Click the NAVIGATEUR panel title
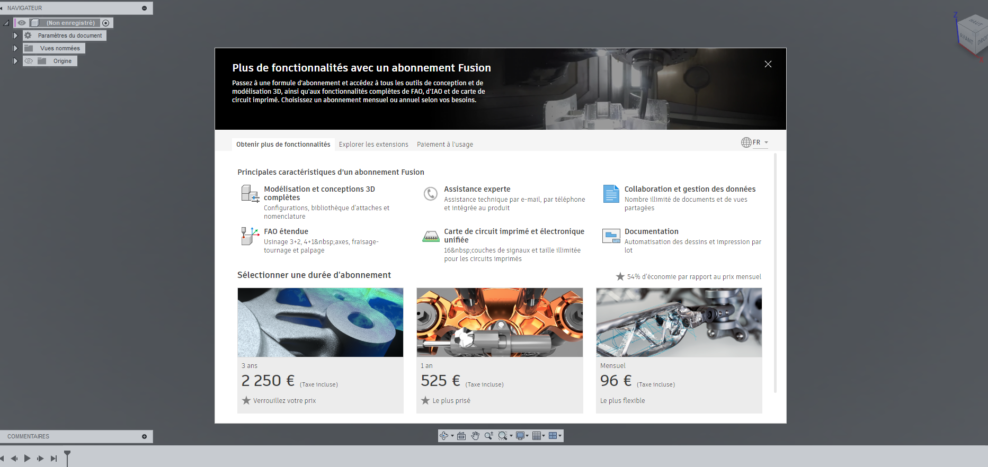This screenshot has width=988, height=467. pyautogui.click(x=24, y=8)
